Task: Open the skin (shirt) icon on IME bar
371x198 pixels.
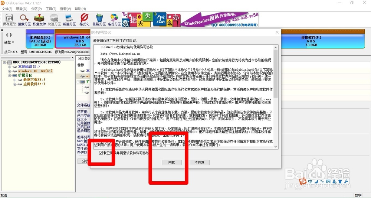Action: click(x=340, y=181)
